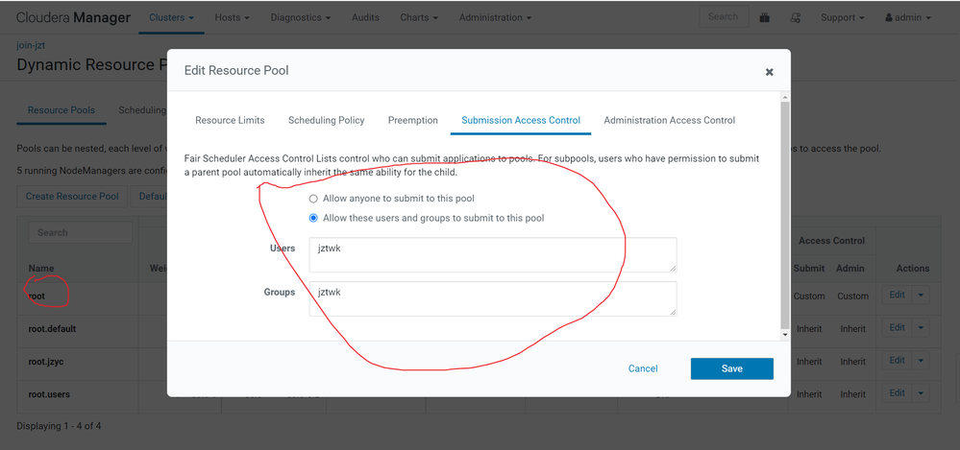Image resolution: width=960 pixels, height=450 pixels.
Task: Open the admin user menu
Action: point(908,17)
